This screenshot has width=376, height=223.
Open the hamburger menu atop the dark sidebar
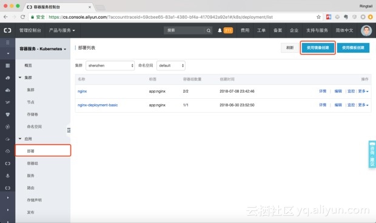[x=8, y=42]
